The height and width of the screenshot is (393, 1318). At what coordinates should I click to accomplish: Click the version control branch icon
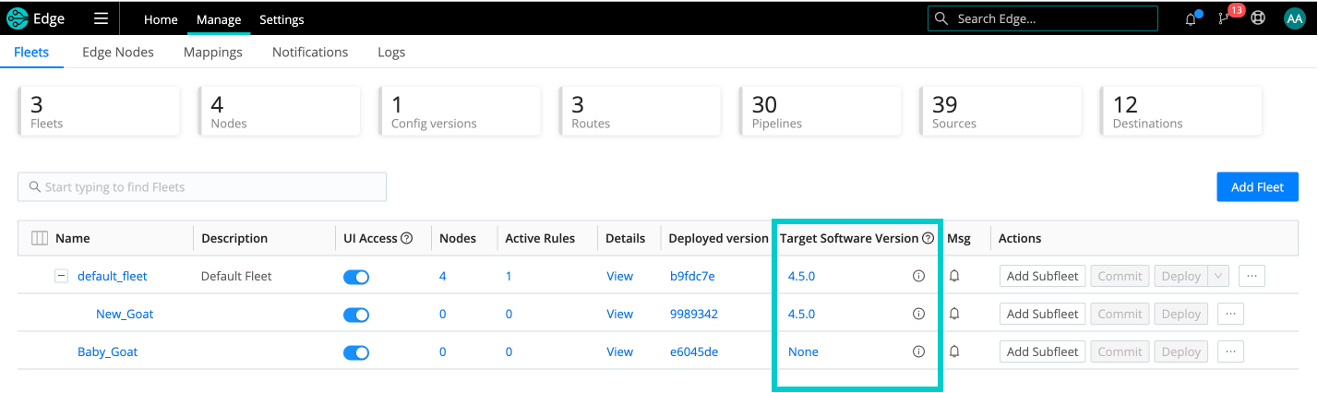click(x=1225, y=19)
